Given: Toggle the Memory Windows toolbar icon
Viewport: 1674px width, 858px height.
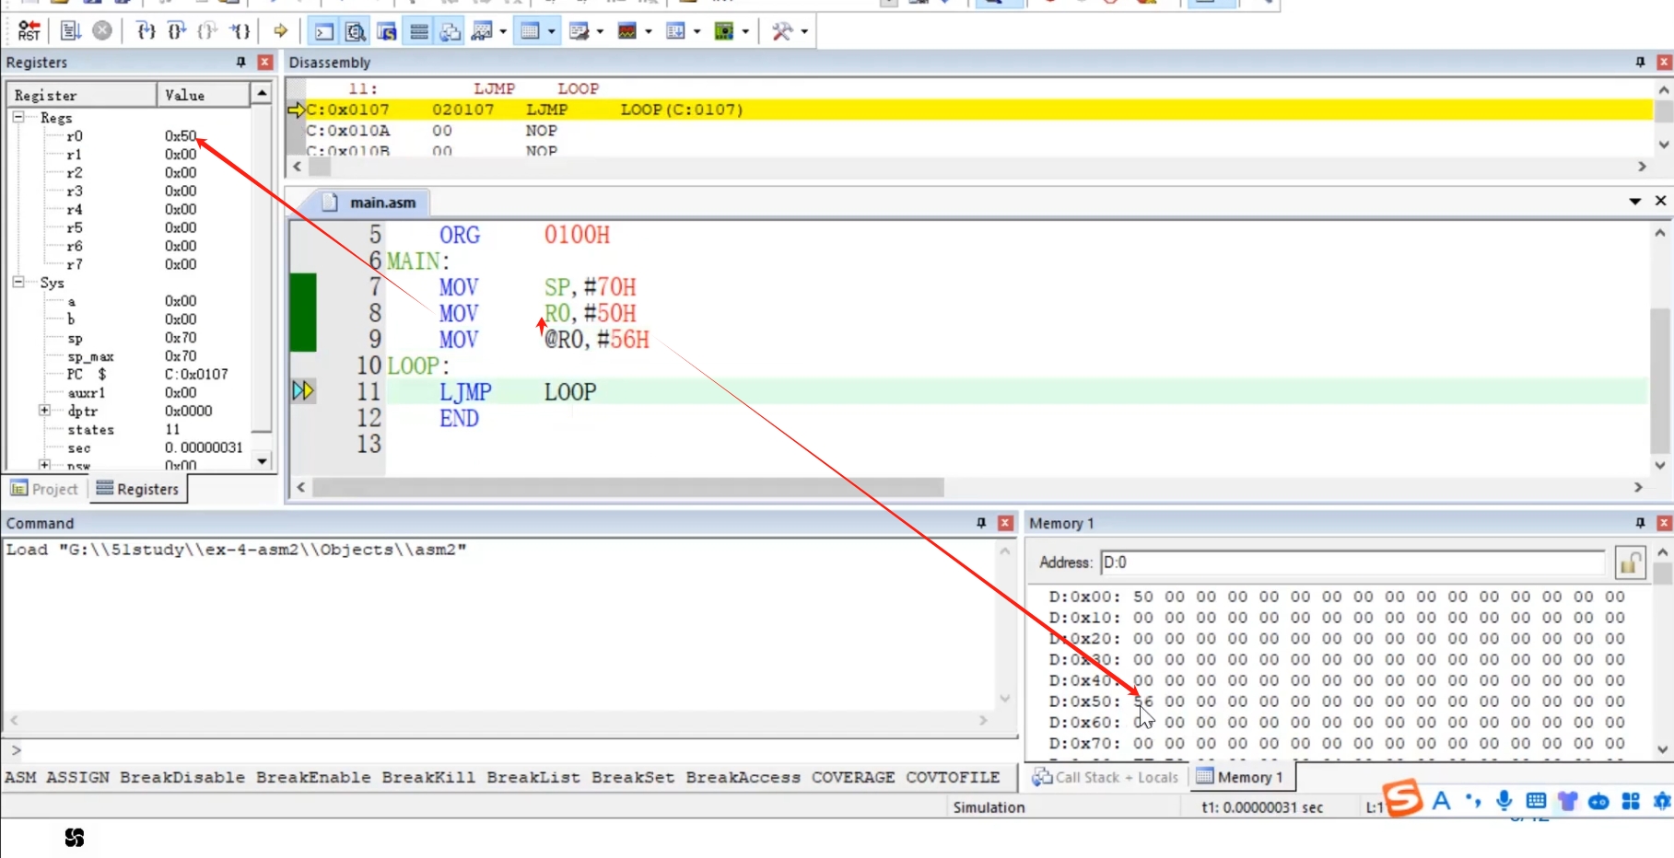Looking at the screenshot, I should coord(530,32).
